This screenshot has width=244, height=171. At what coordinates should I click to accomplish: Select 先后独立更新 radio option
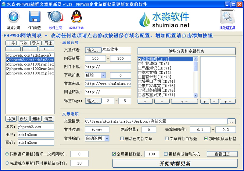pos(7,163)
